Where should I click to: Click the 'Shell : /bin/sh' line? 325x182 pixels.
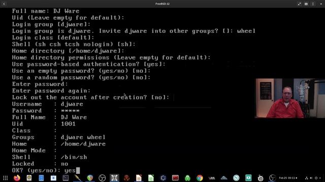tap(50, 157)
